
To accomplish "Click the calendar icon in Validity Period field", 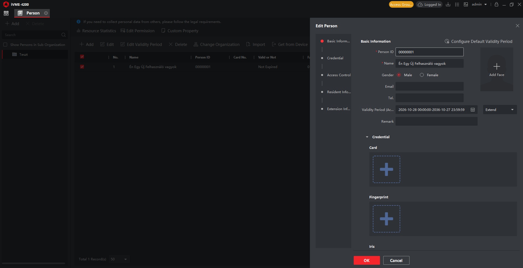I will click(473, 110).
